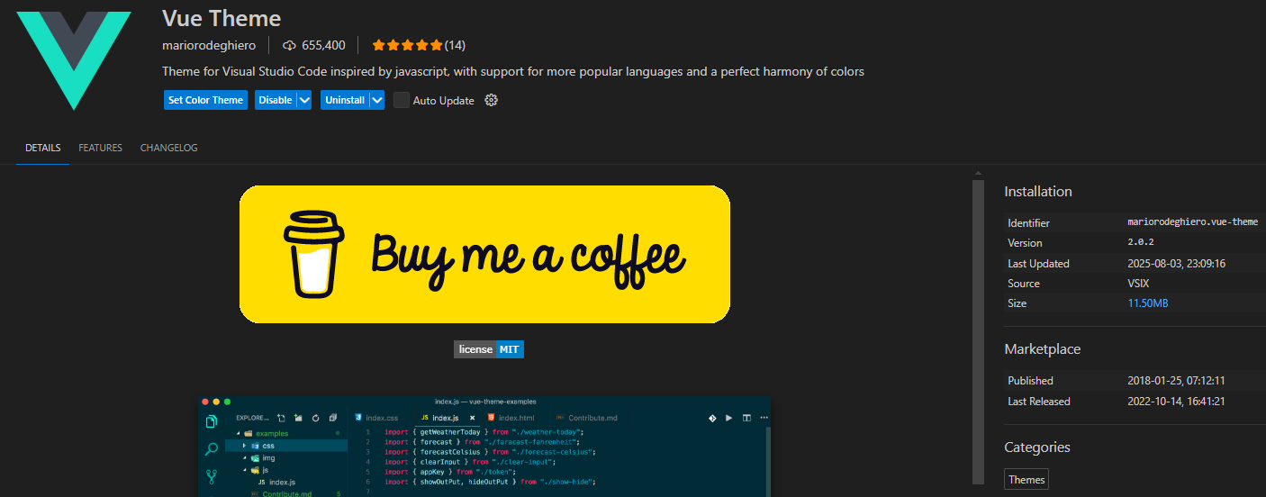This screenshot has width=1266, height=497.
Task: Switch to the FEATURES tab
Action: 100,148
